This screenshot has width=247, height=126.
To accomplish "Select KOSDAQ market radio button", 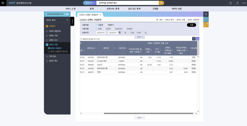I will point(113,29).
